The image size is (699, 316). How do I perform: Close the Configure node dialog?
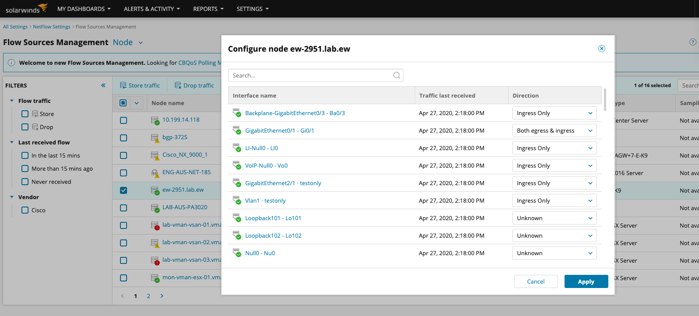(602, 49)
